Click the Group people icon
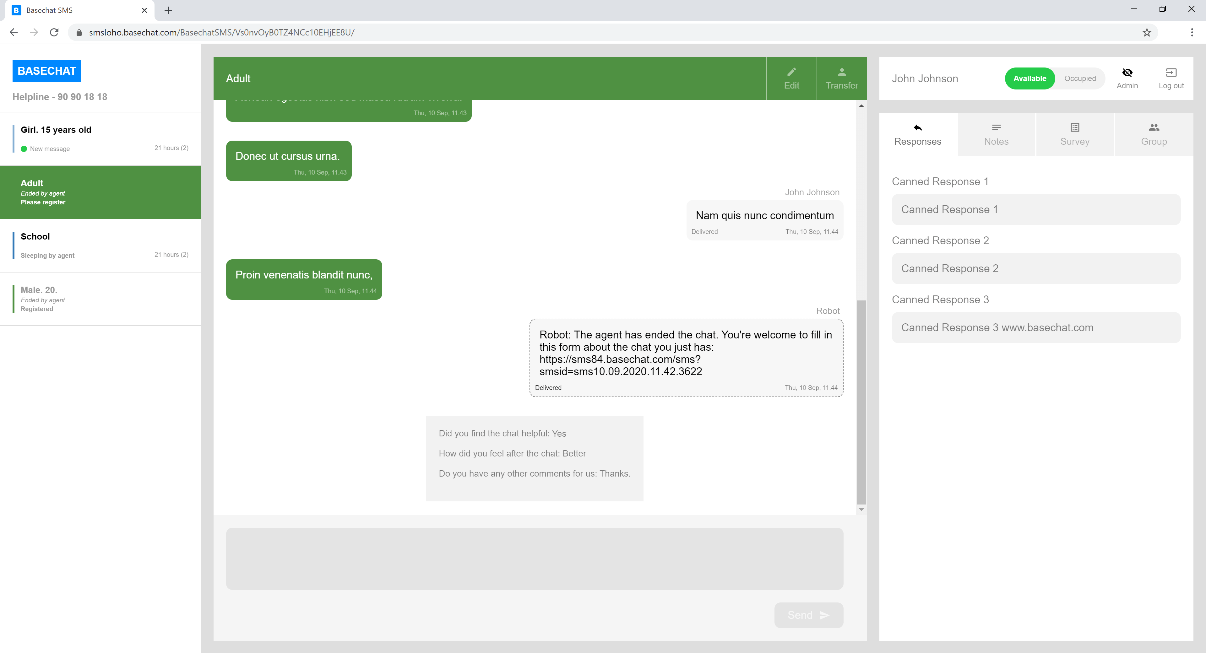 click(1154, 127)
